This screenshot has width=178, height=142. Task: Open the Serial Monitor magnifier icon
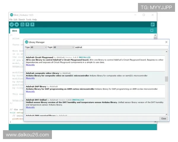click(x=152, y=25)
